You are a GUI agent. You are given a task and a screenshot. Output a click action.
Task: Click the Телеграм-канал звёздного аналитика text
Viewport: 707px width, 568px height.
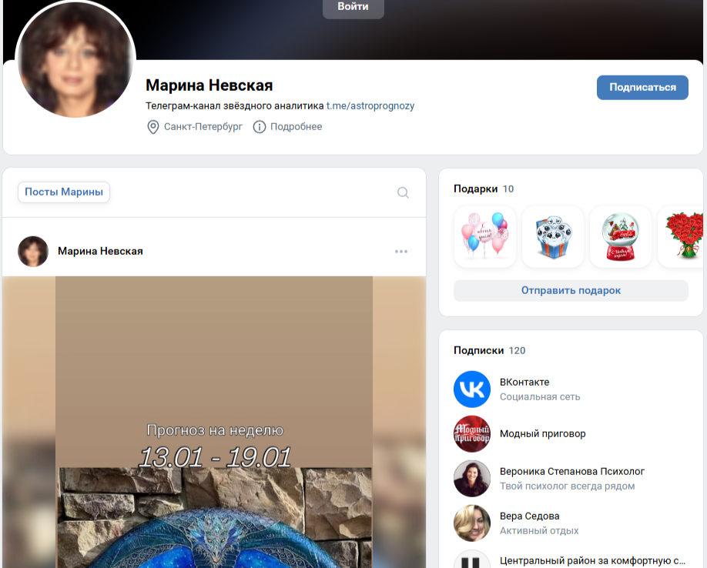pos(234,106)
